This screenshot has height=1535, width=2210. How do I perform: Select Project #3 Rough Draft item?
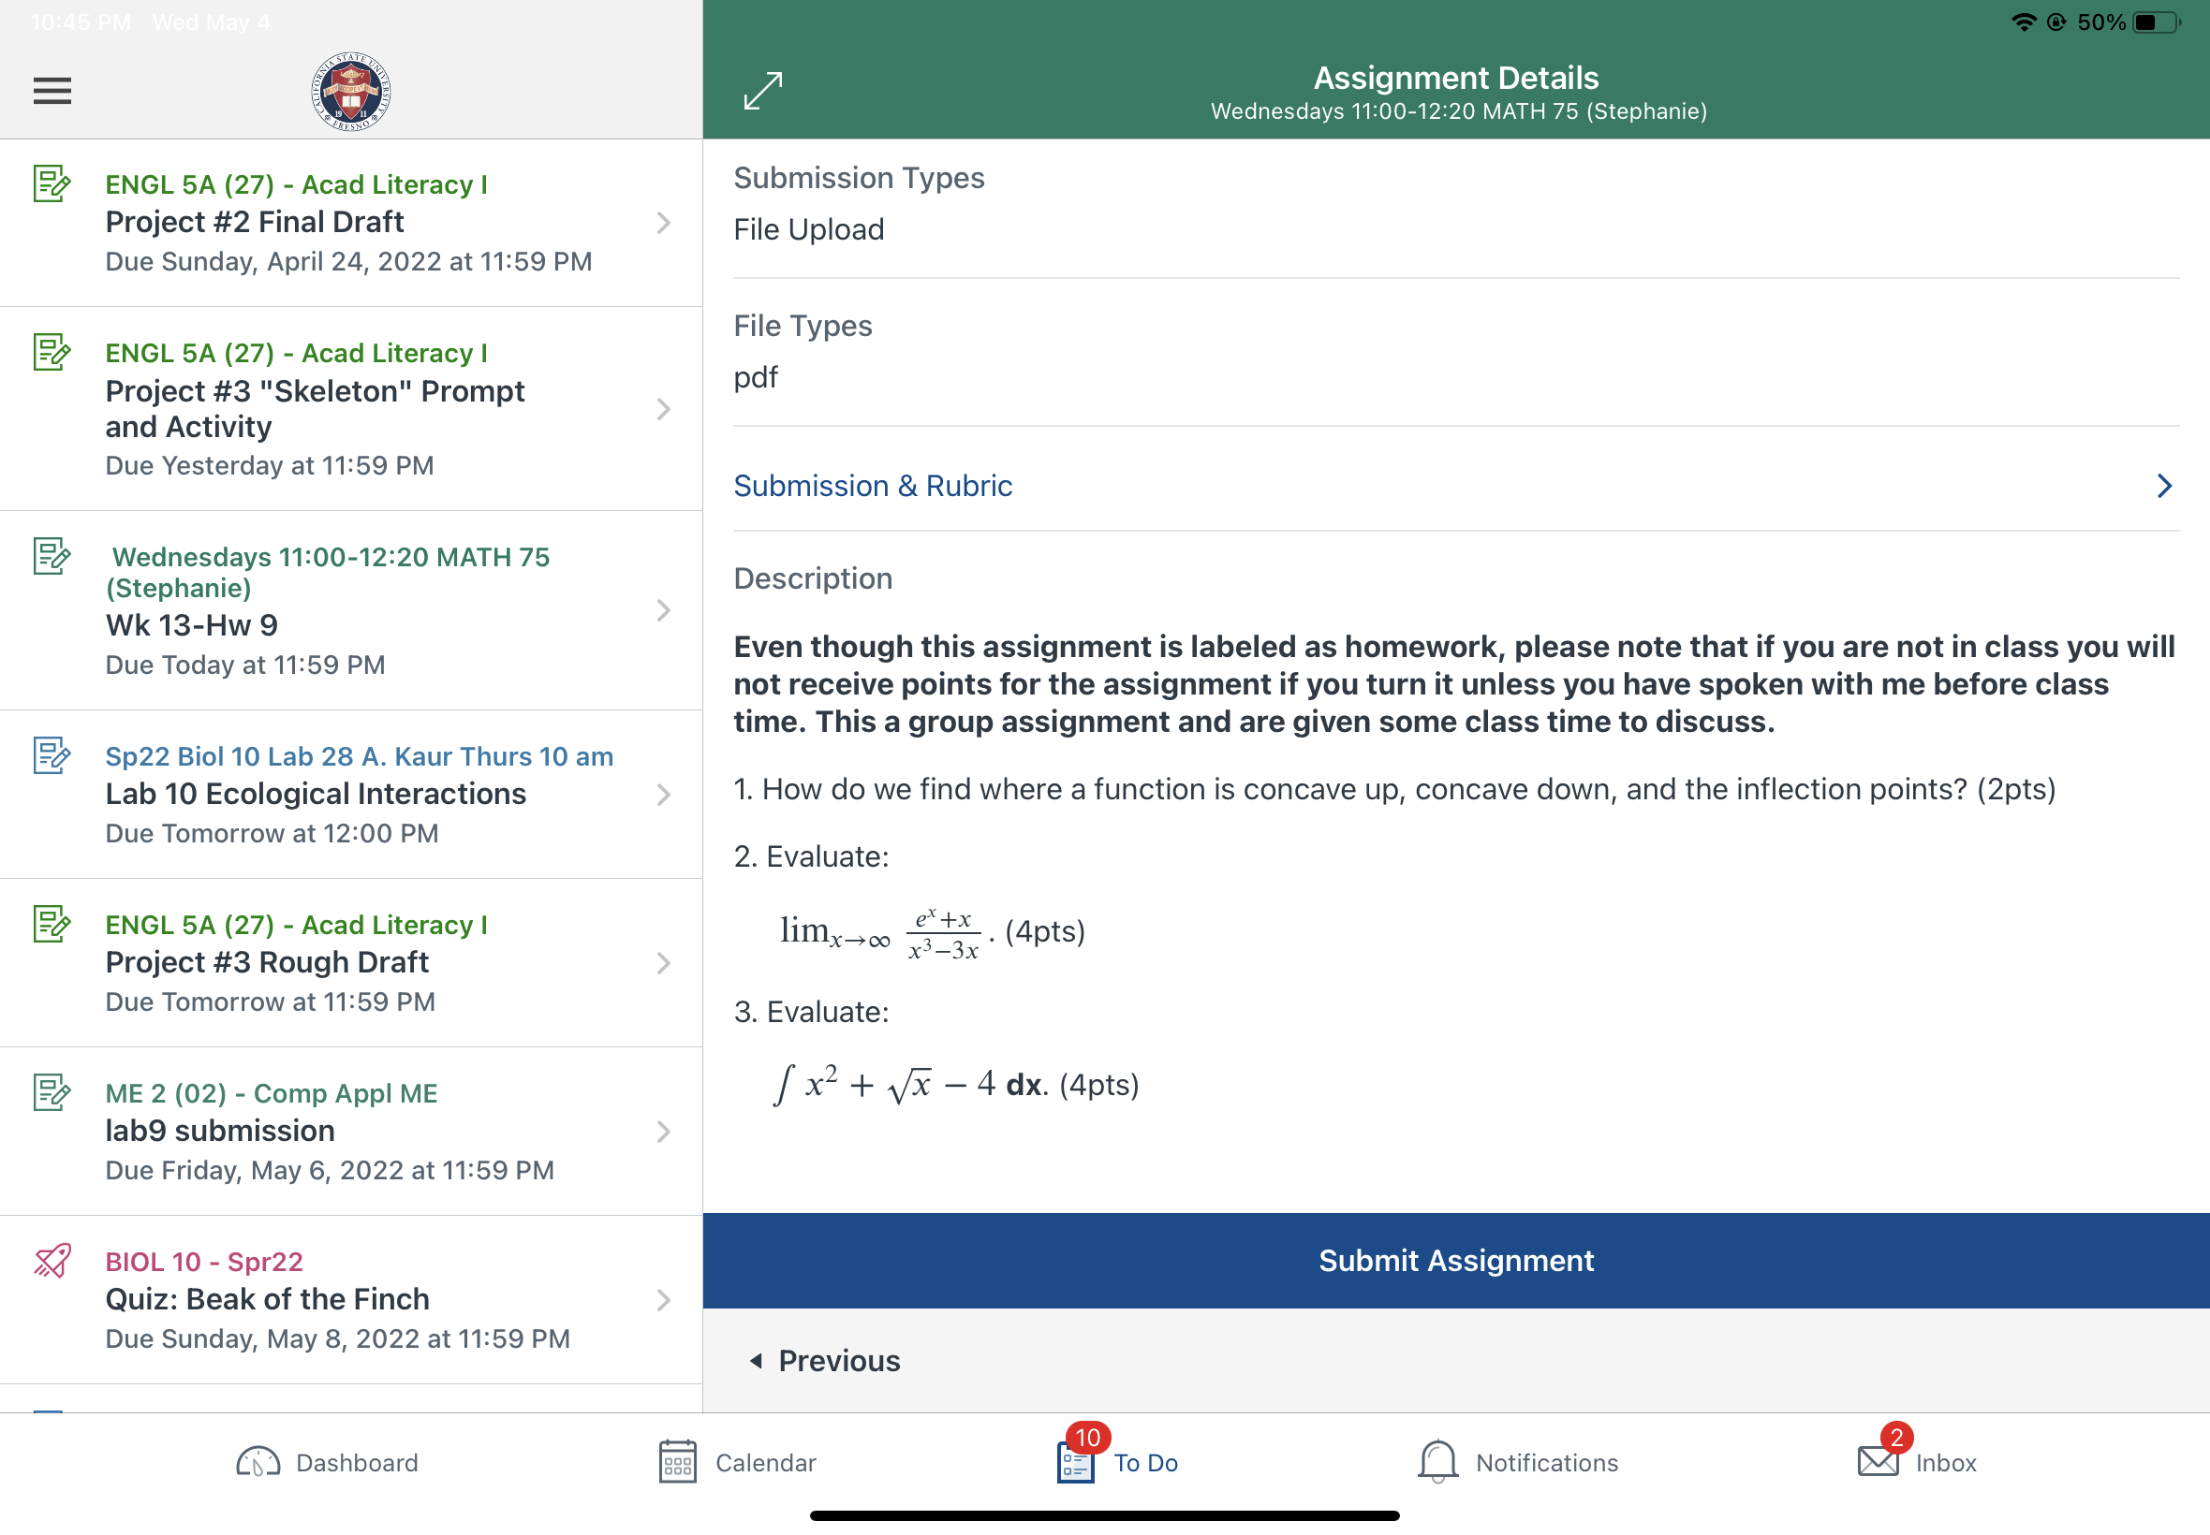268,962
